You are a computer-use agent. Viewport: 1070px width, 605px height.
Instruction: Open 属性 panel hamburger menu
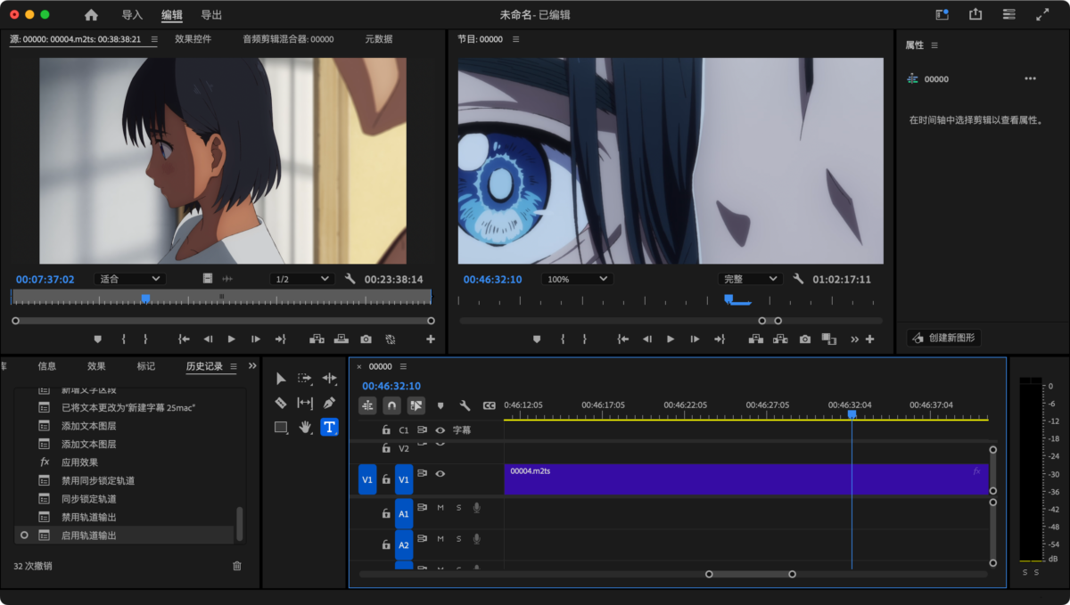(x=934, y=45)
